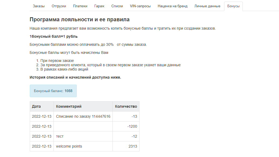Click the date in the тест row
Image resolution: width=279 pixels, height=157 pixels.
coord(42,136)
